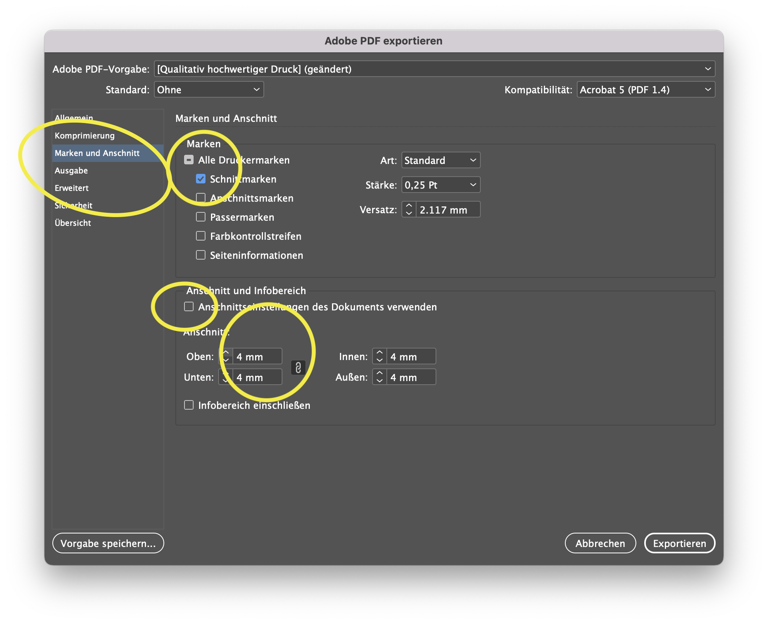Click the bleed values chain link icon
Image resolution: width=768 pixels, height=624 pixels.
coord(298,368)
